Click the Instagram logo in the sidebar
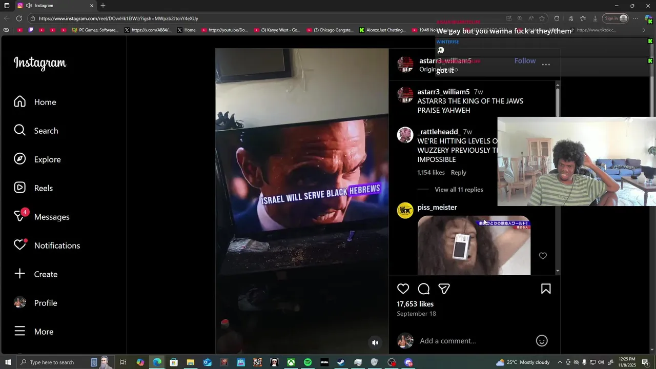This screenshot has height=369, width=656. point(40,63)
